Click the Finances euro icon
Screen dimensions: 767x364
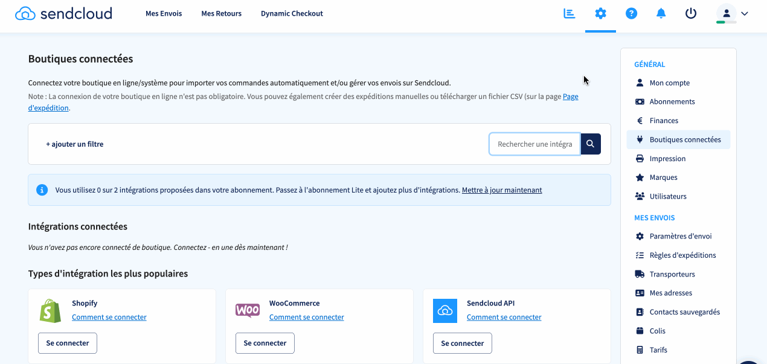pos(640,121)
